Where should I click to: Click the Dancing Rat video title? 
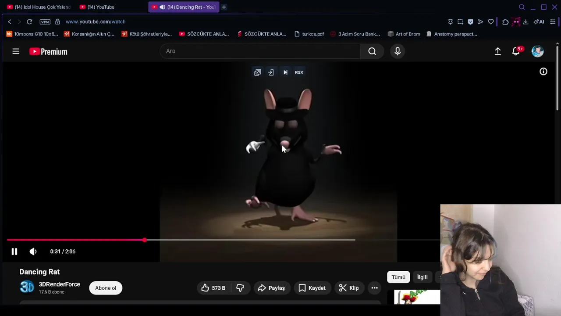39,272
